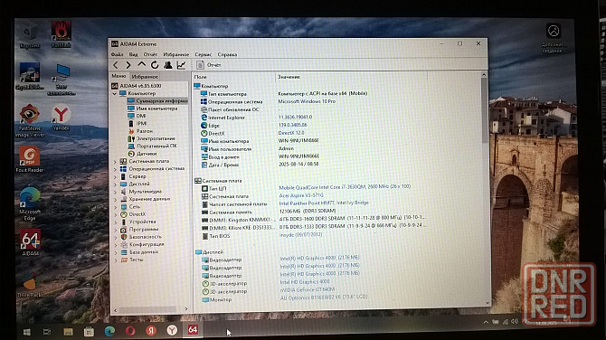
Task: Collapse the Компьютер tree node
Action: [x=114, y=93]
